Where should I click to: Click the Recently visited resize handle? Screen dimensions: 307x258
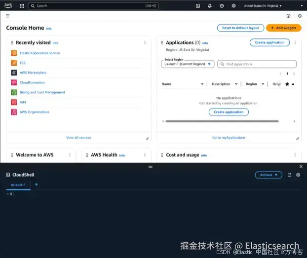coord(147,139)
